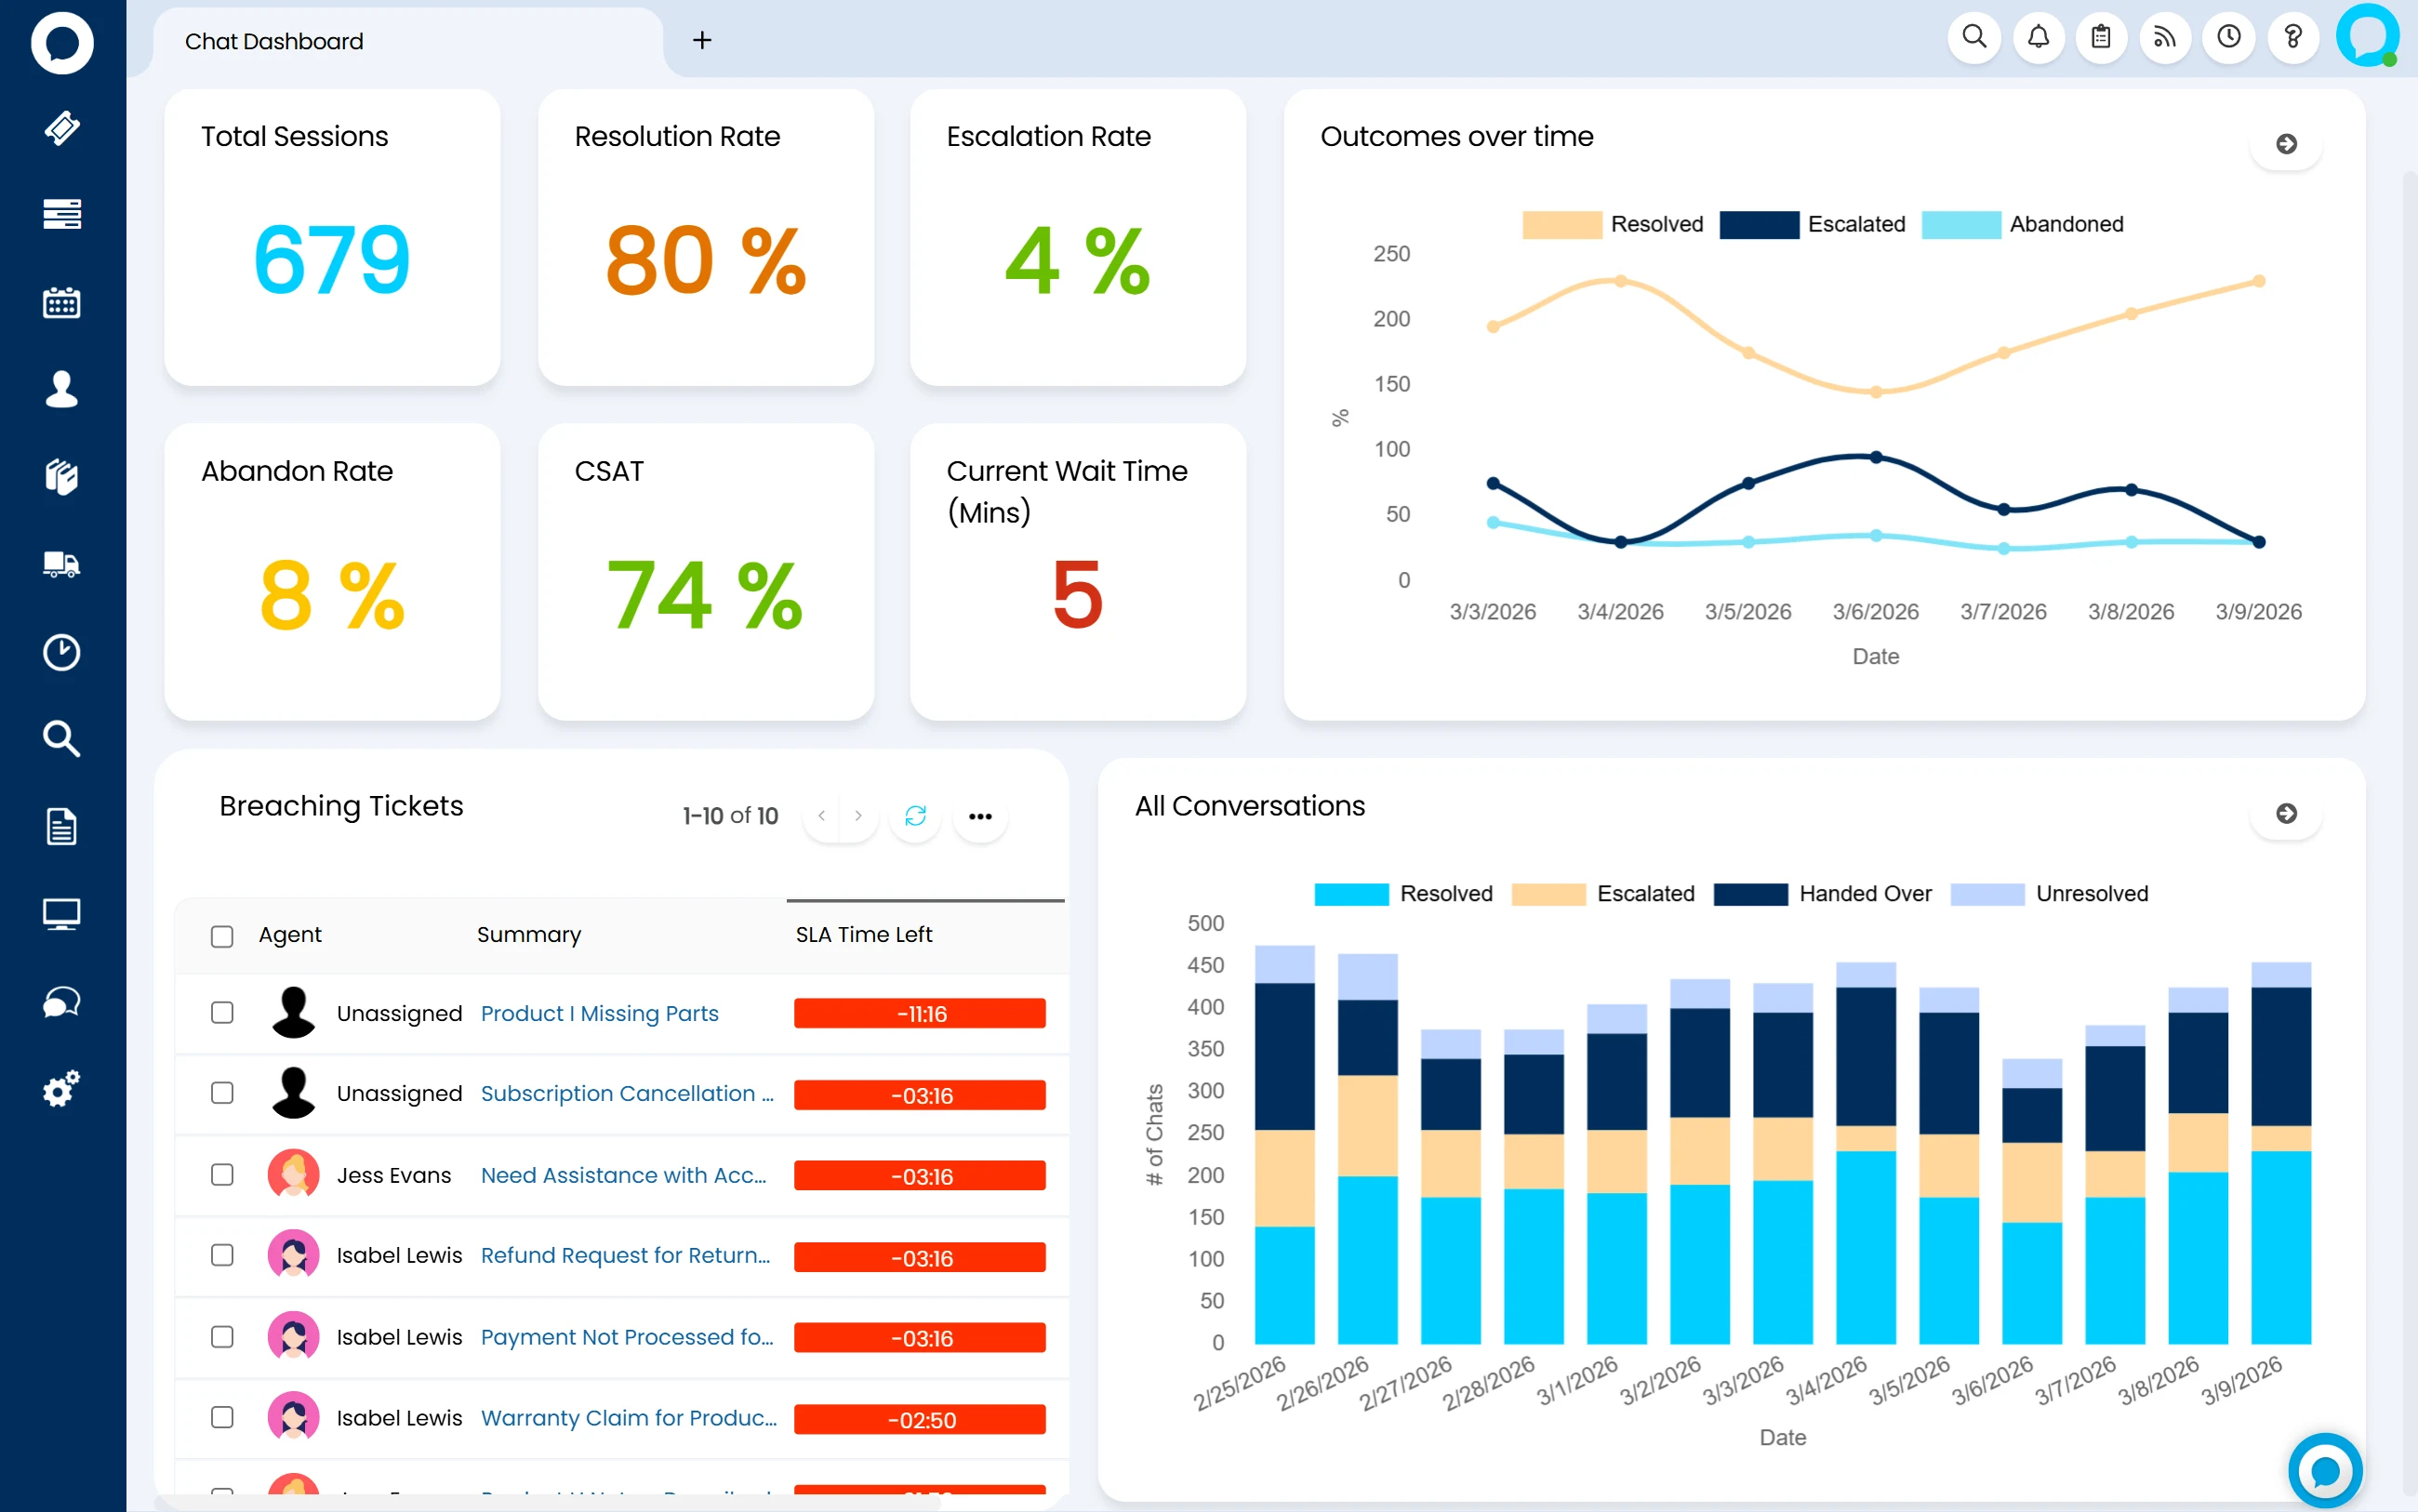The image size is (2418, 1512).
Task: Open the floating chat widget button
Action: [2325, 1470]
